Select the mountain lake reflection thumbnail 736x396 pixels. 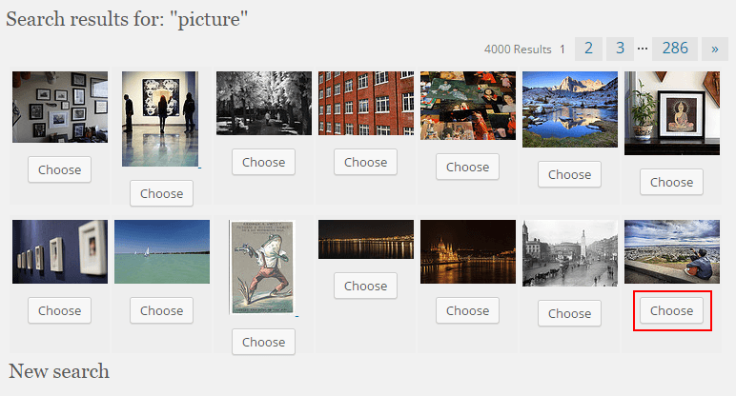click(570, 109)
